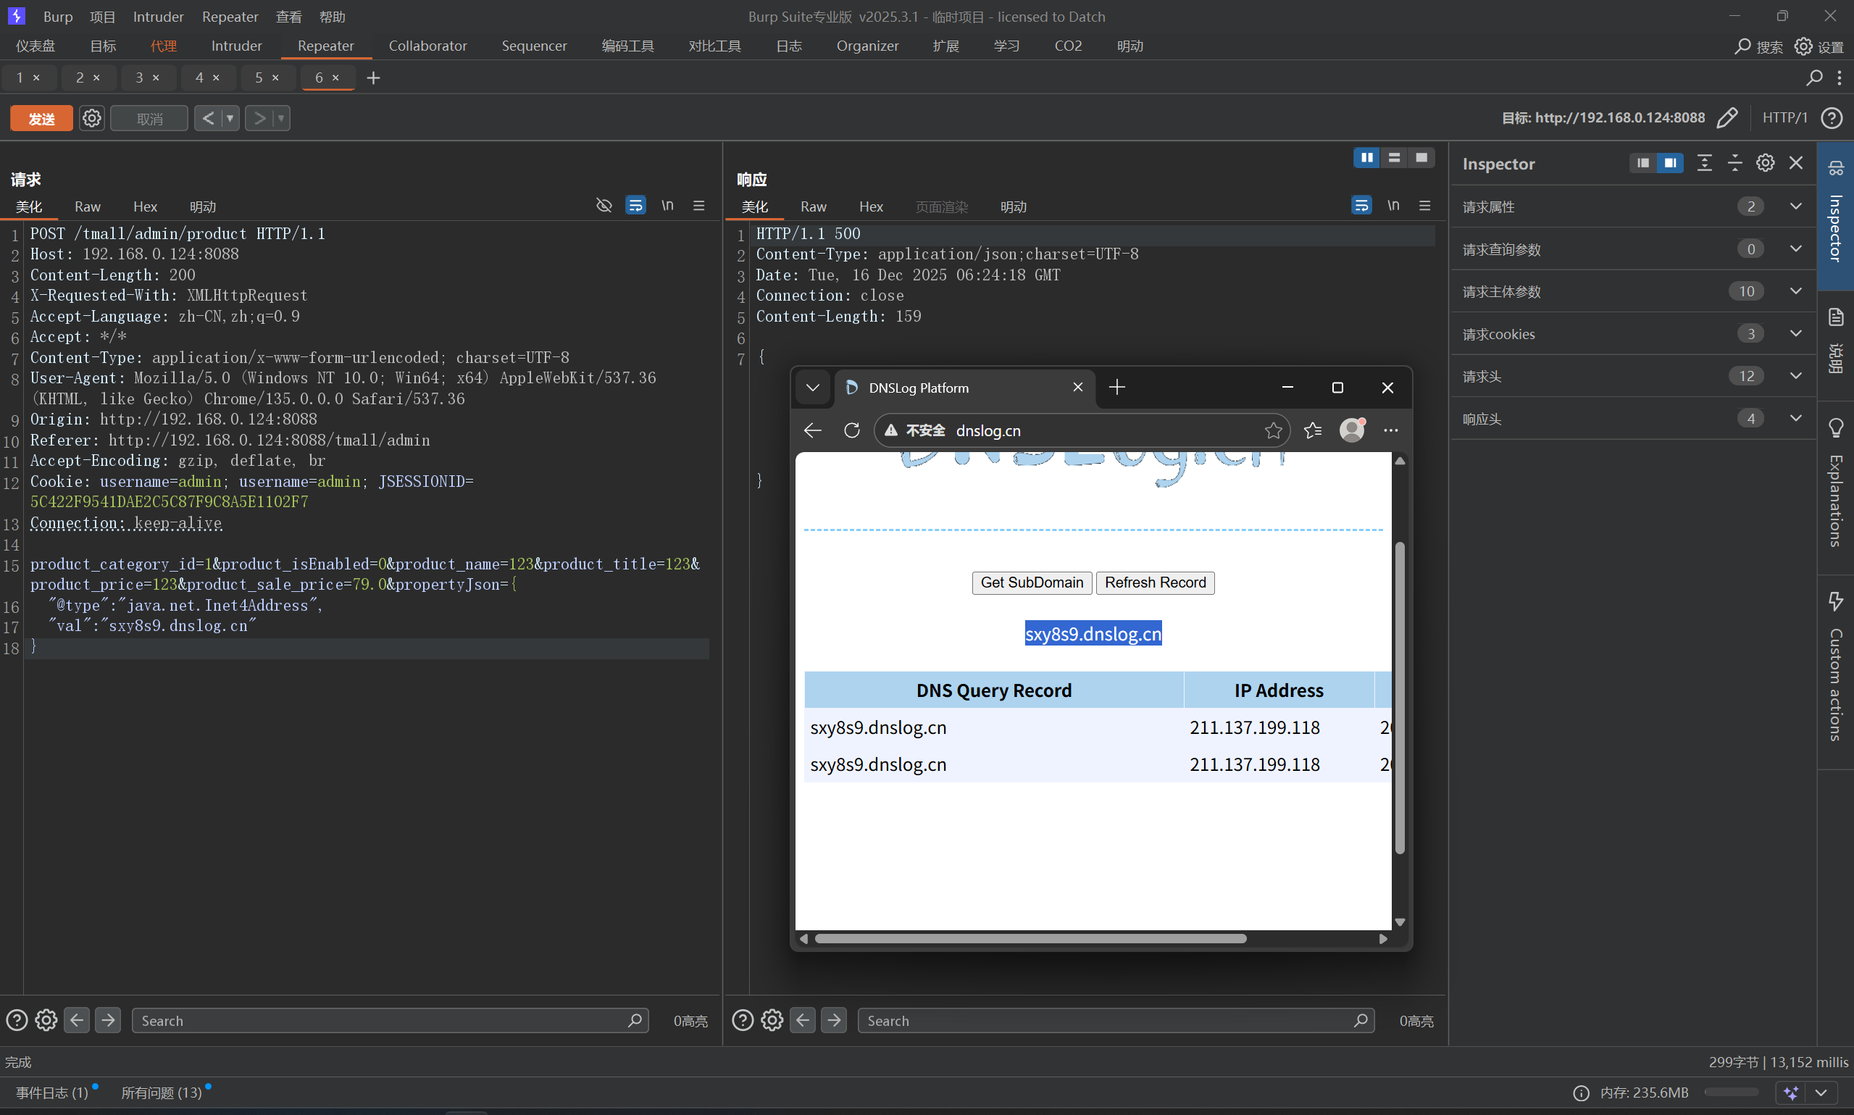Switch to the Collaborator tab

[x=427, y=46]
